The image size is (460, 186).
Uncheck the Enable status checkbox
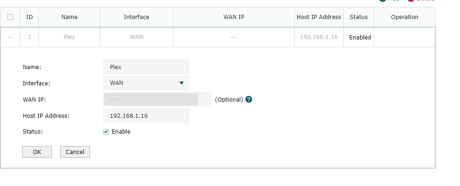tap(106, 132)
